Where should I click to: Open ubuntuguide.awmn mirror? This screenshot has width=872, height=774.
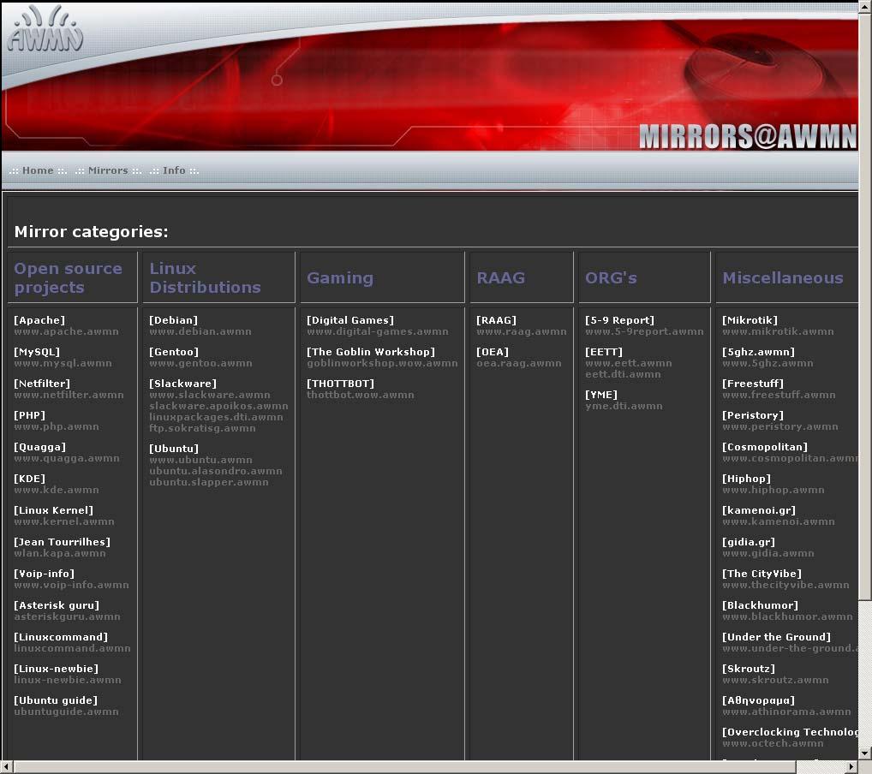pos(66,711)
